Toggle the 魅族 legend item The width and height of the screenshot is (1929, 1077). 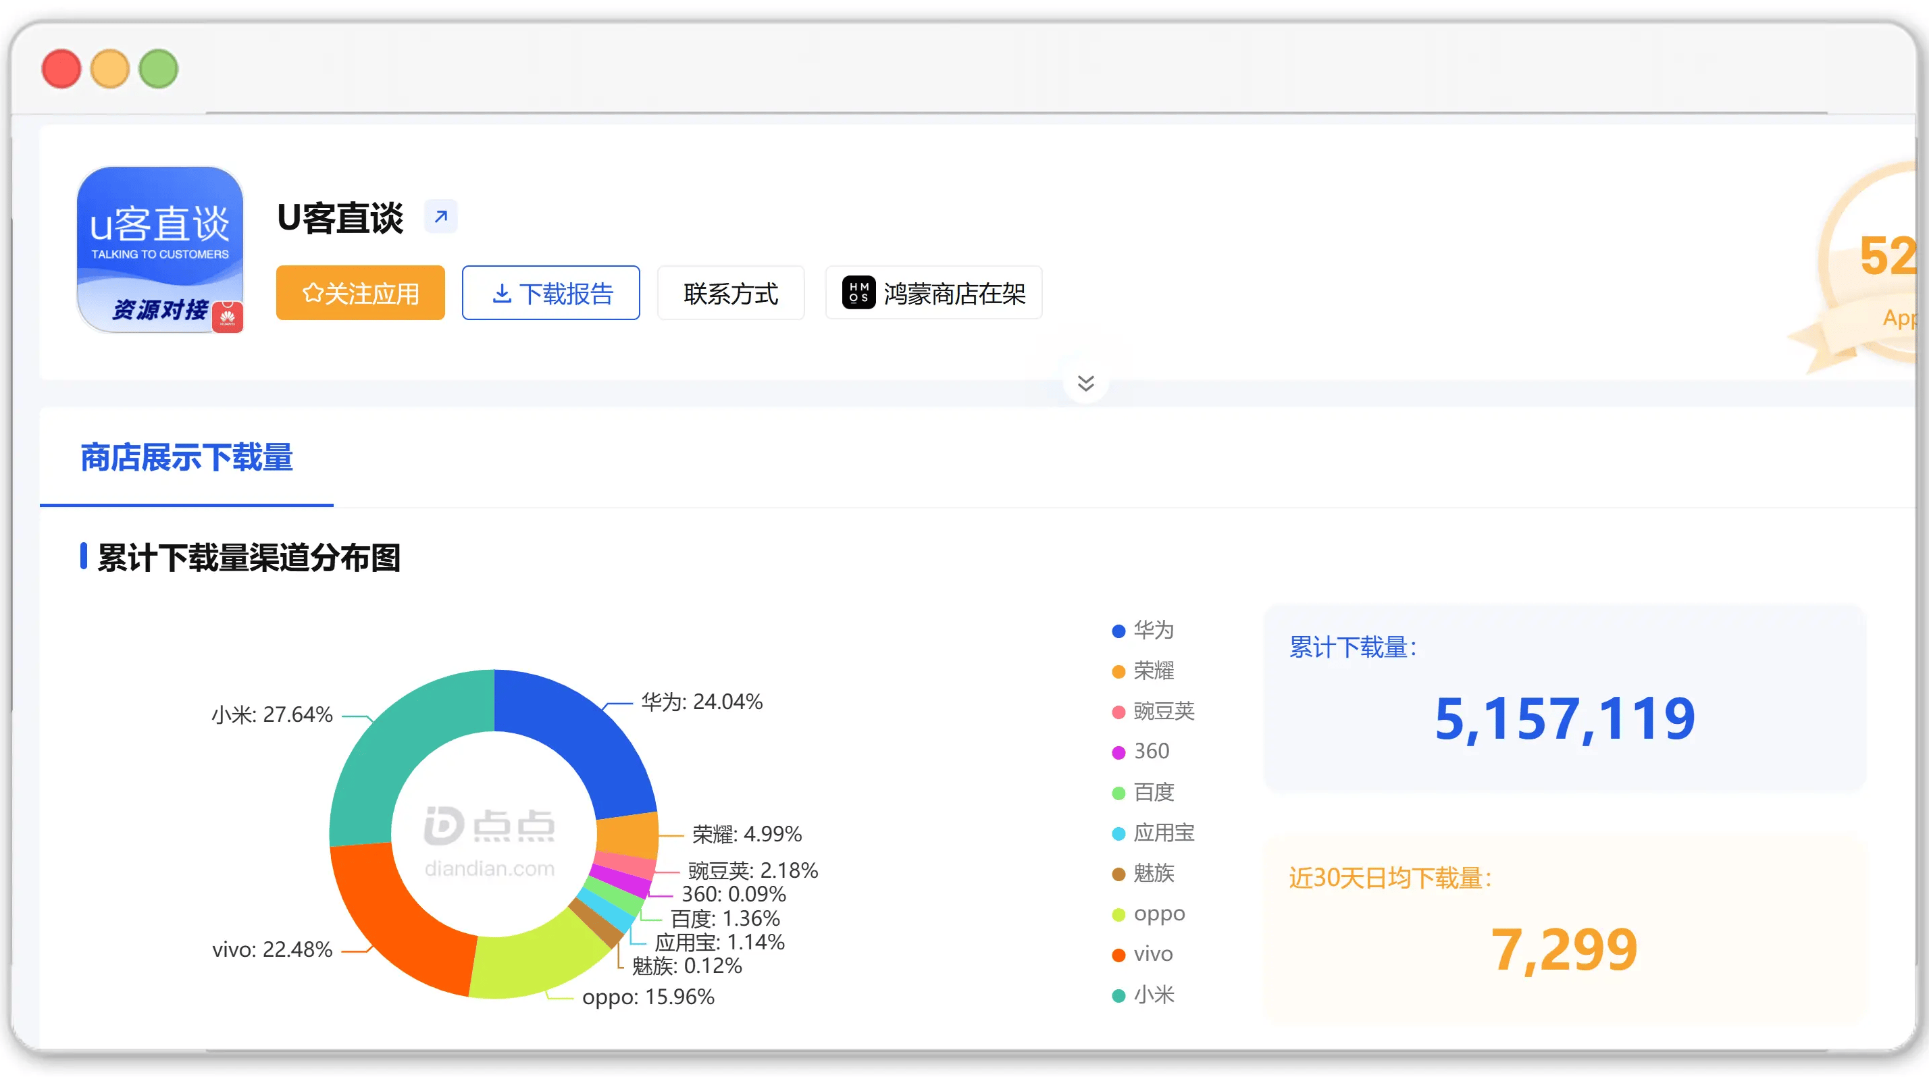(x=1143, y=872)
